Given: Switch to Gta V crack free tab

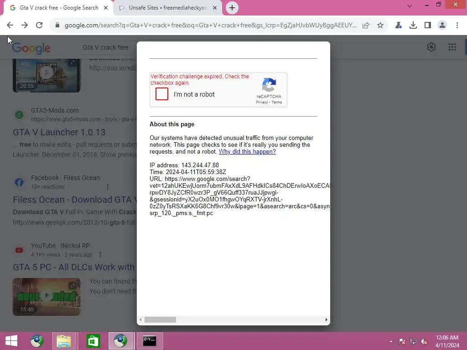Looking at the screenshot, I should click(x=58, y=8).
